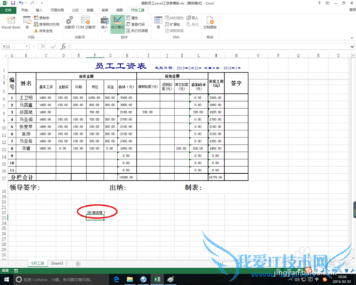Undo the last action
The image size is (356, 285).
(21, 3)
